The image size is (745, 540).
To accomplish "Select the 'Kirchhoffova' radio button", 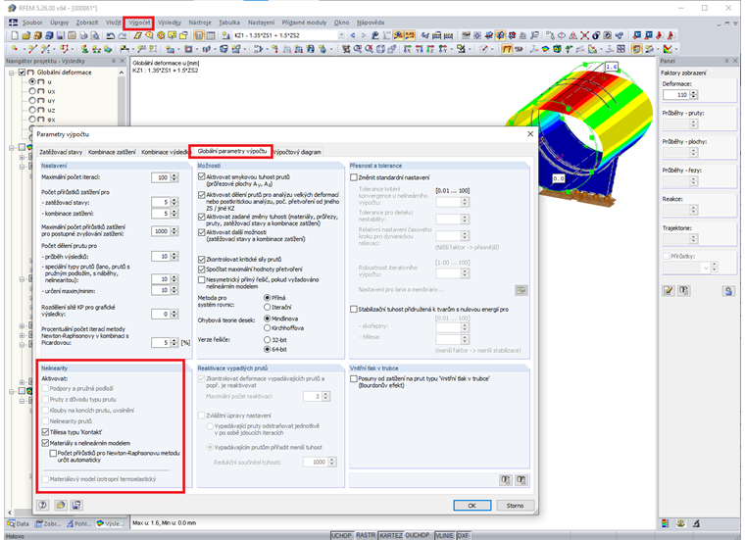I will pyautogui.click(x=267, y=328).
